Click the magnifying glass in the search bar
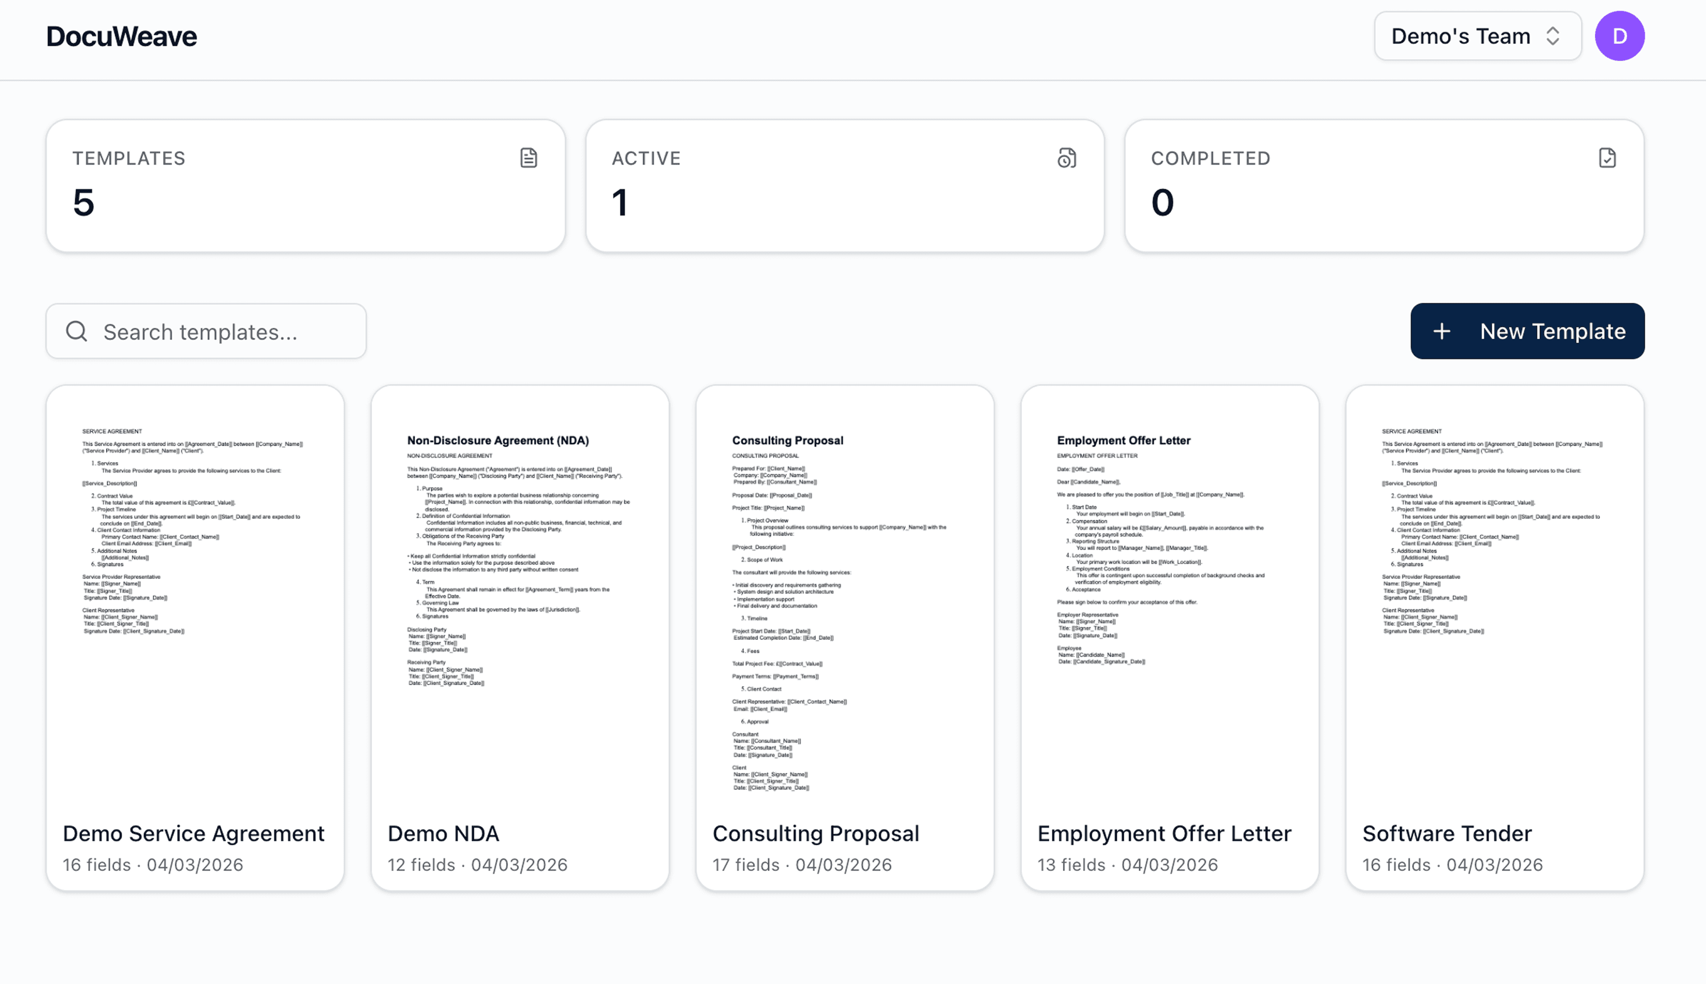1706x984 pixels. (x=76, y=331)
